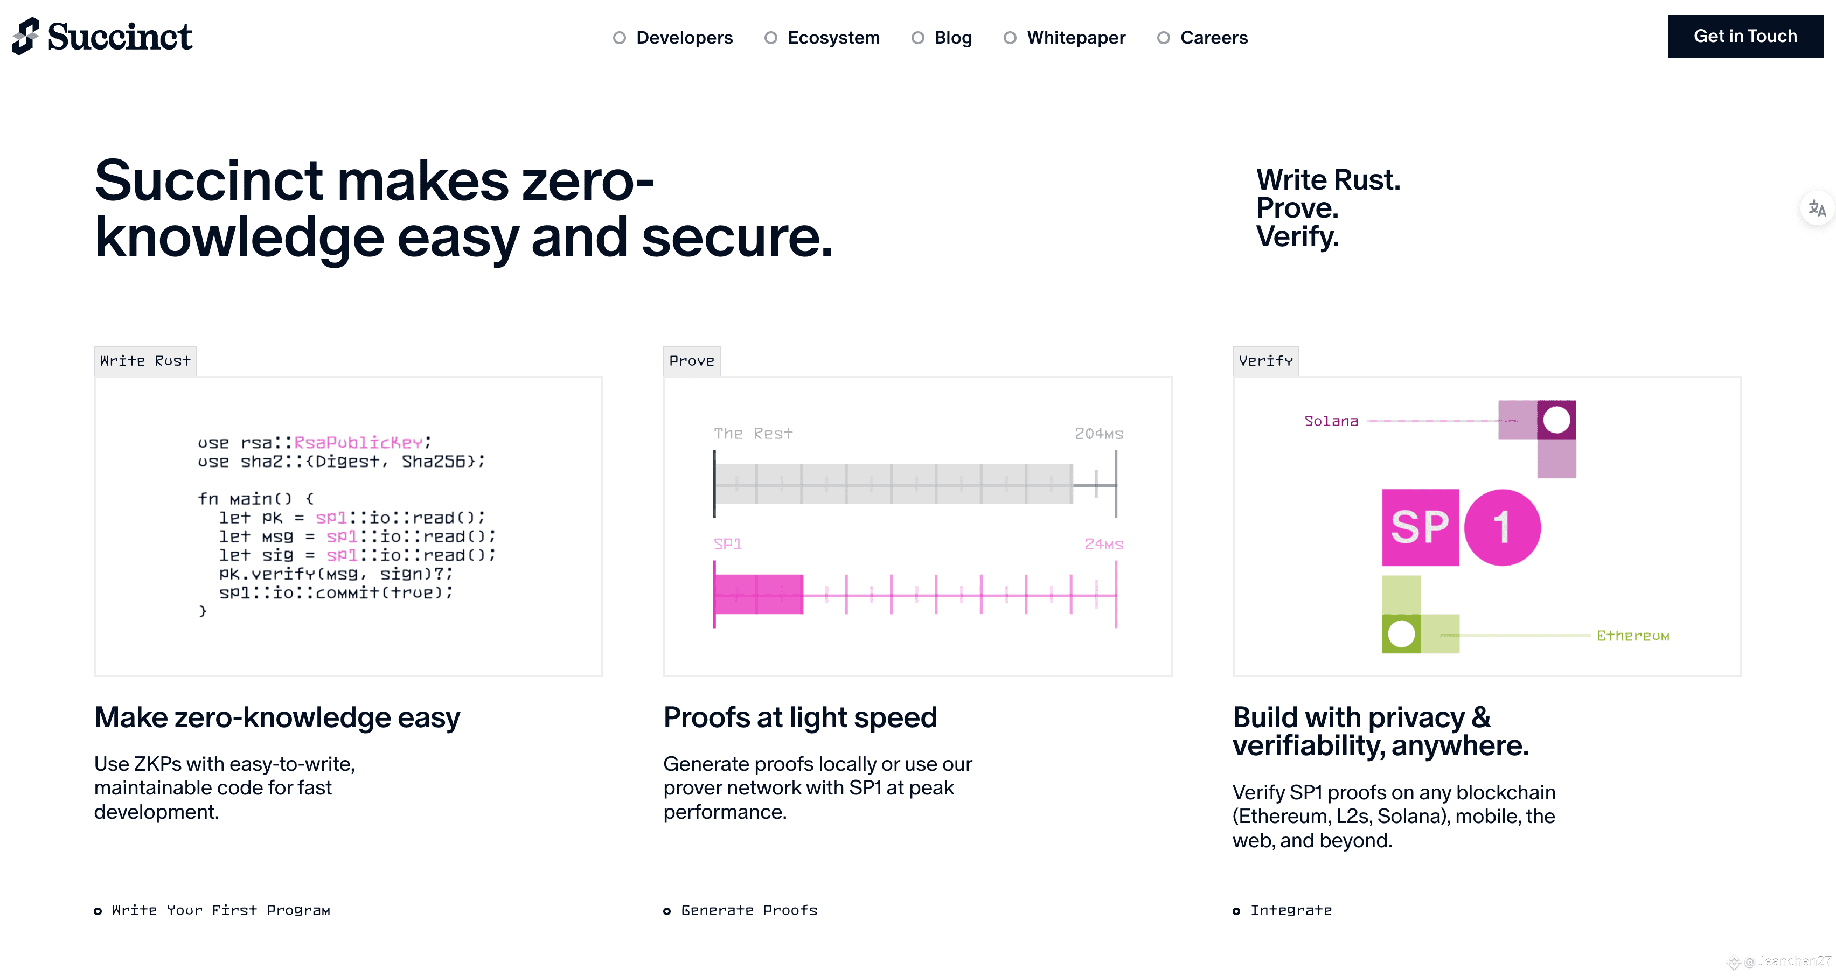Image resolution: width=1836 pixels, height=976 pixels.
Task: Click the pk.verify(msg, sign)?; code line
Action: (x=336, y=574)
